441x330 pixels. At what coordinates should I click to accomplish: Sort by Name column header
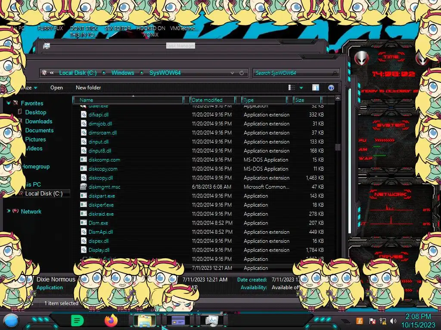128,100
